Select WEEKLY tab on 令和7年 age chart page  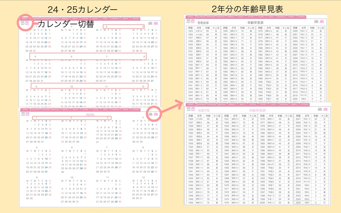pos(232,105)
